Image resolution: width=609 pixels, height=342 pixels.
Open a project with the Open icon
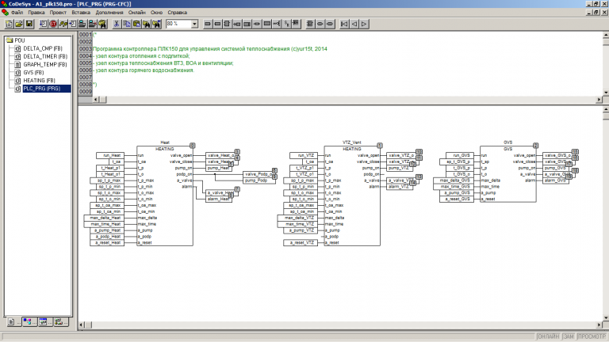(x=17, y=25)
